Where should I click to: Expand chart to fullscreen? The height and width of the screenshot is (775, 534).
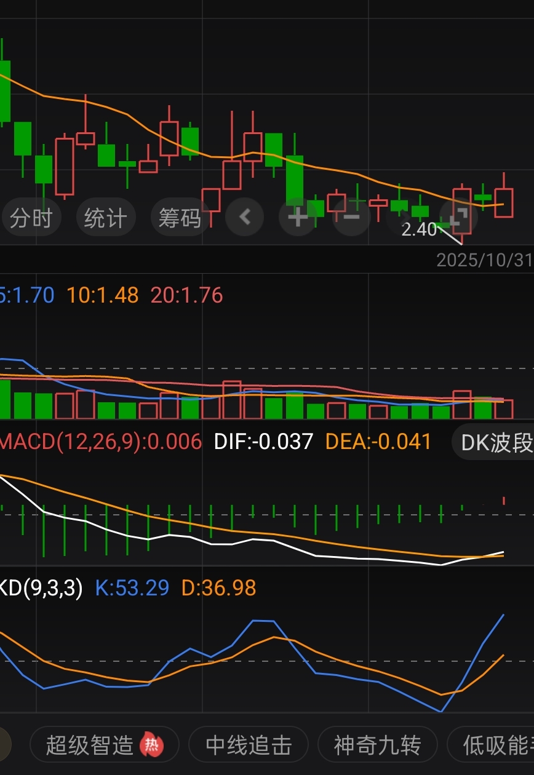pyautogui.click(x=458, y=217)
